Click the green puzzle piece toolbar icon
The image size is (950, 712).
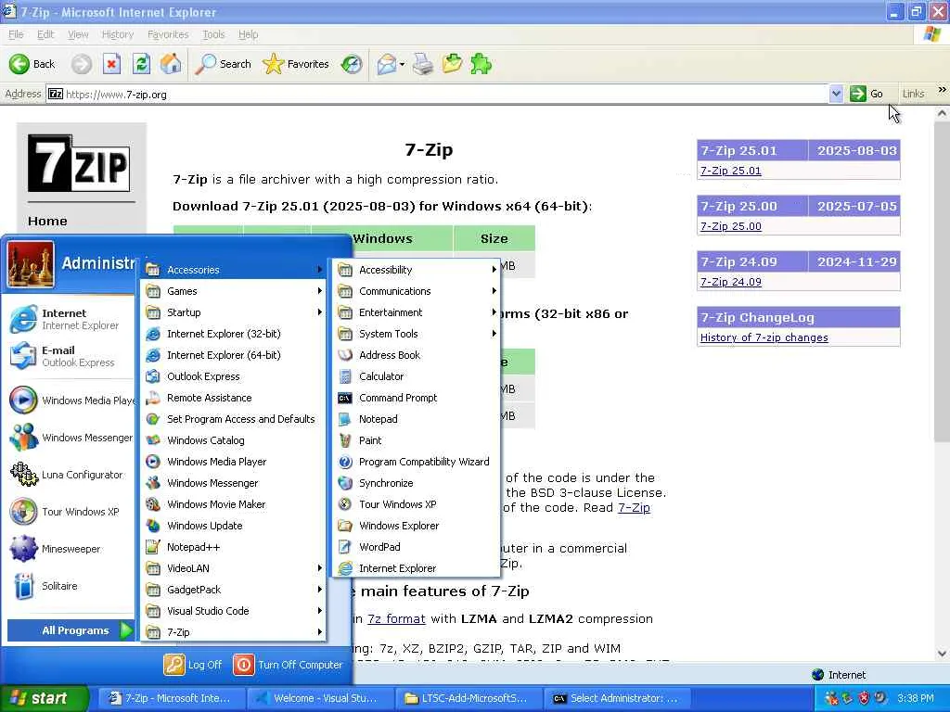click(x=481, y=64)
